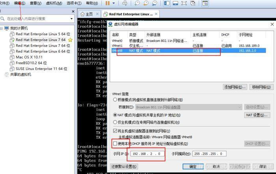Viewport: 276px width, 174px height.
Task: Open the 虚拟机(M) menu
Action: pyautogui.click(x=54, y=3)
